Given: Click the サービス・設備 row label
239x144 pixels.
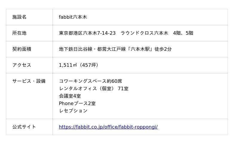Looking at the screenshot, I should click(29, 81).
